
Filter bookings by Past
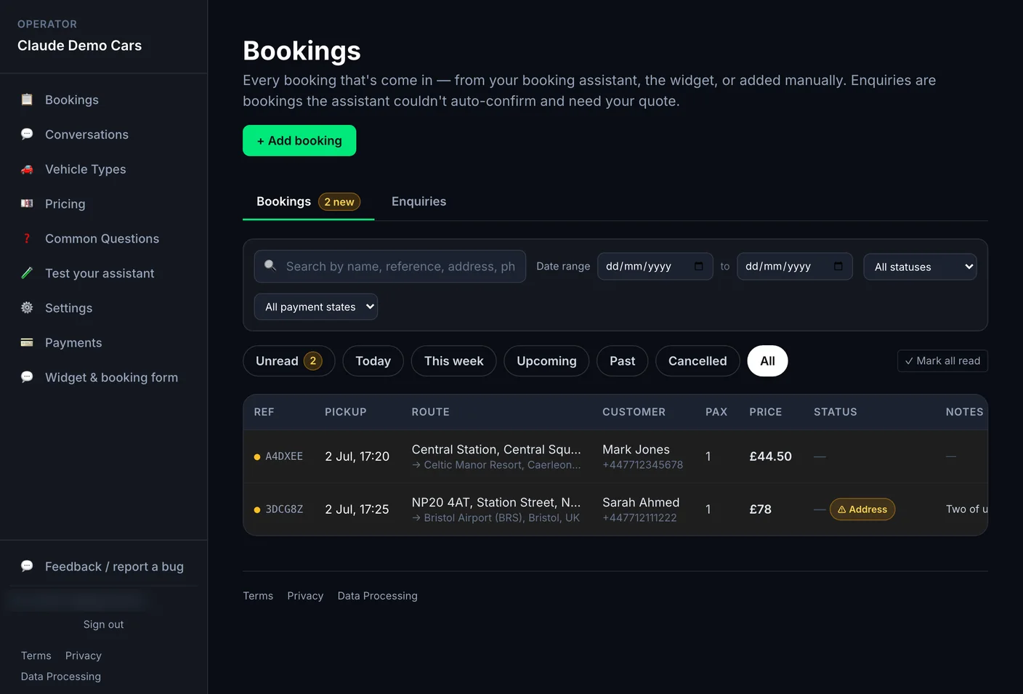tap(622, 361)
